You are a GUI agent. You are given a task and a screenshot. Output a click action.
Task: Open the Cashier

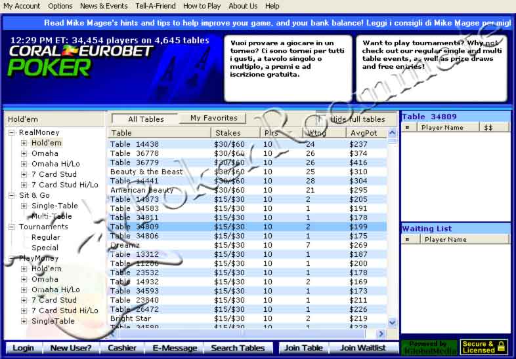pos(121,348)
